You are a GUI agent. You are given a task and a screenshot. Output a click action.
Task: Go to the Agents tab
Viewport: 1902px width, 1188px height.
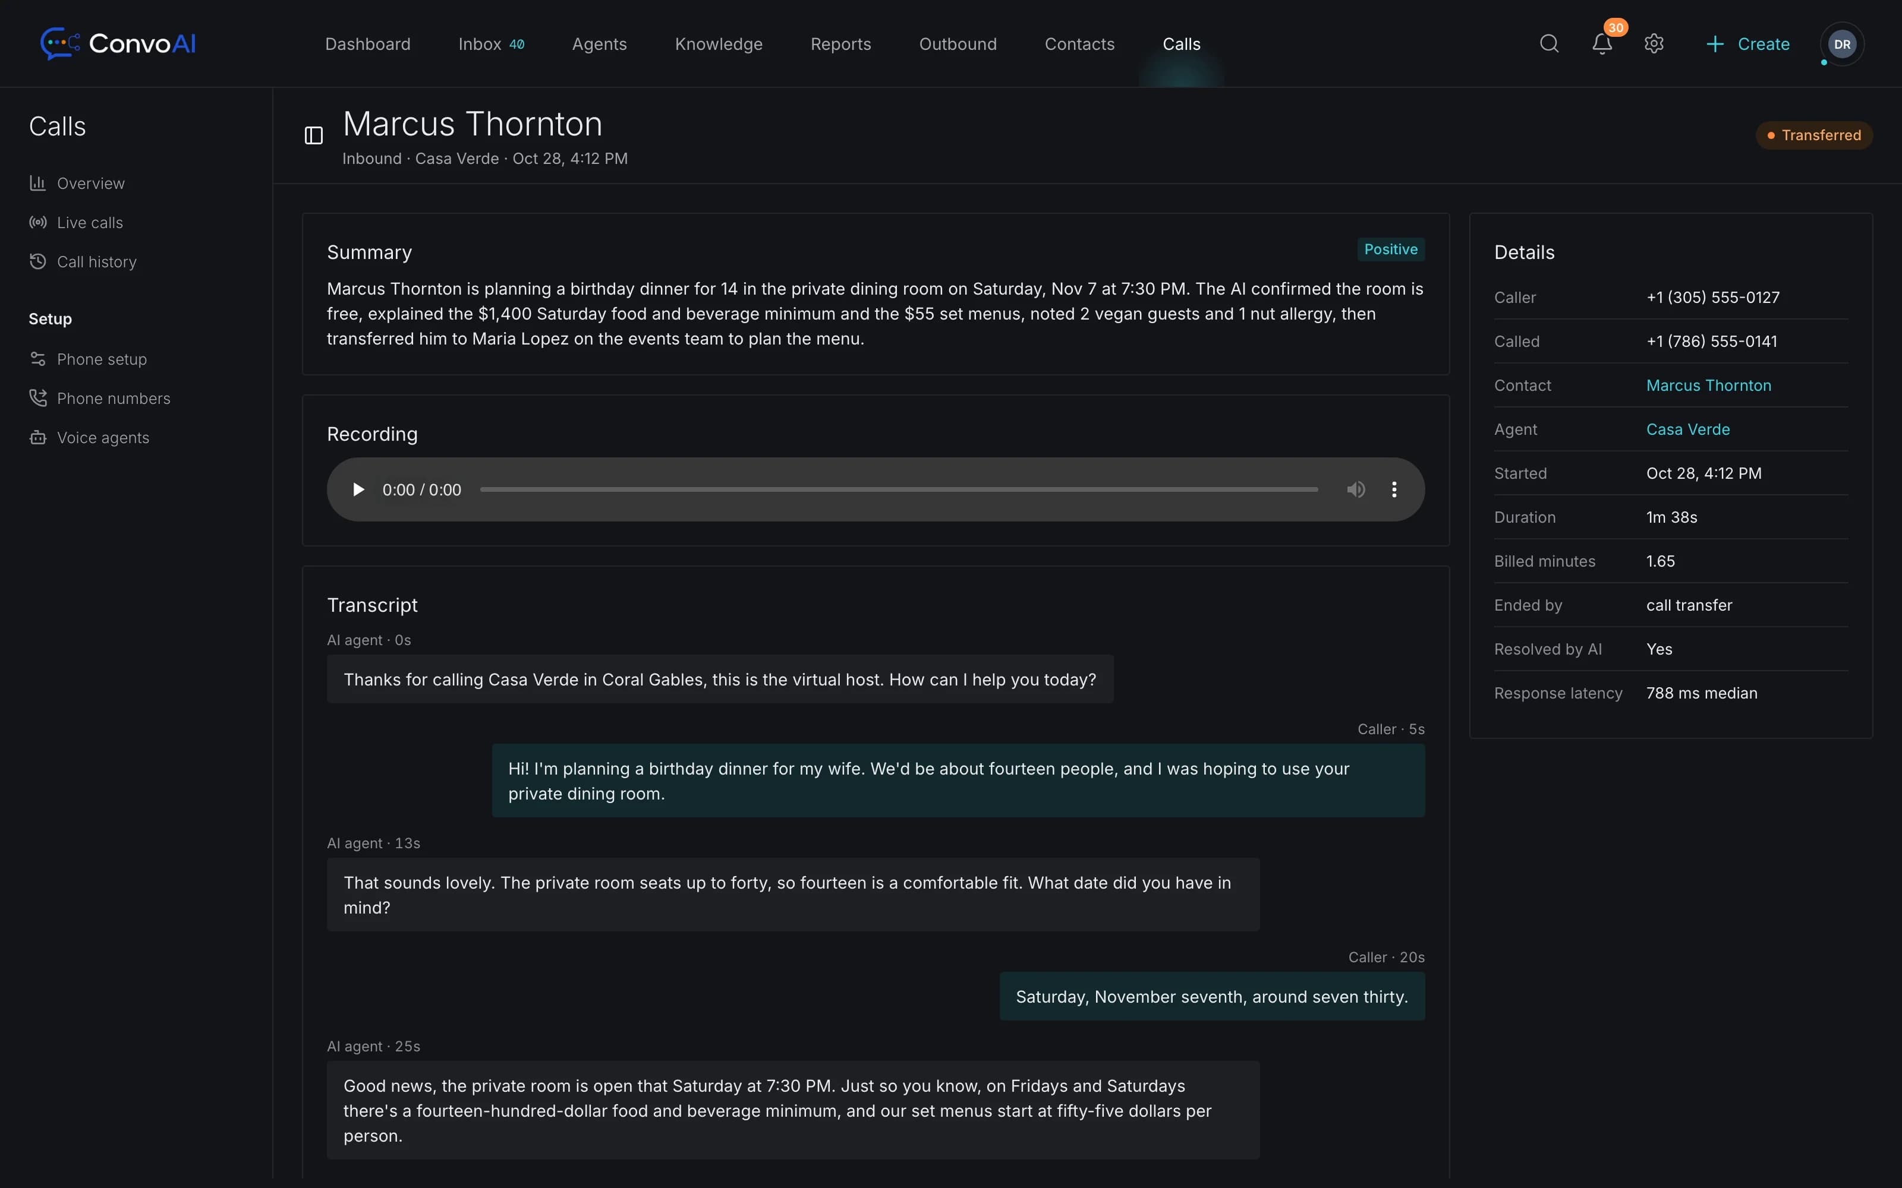click(x=599, y=44)
